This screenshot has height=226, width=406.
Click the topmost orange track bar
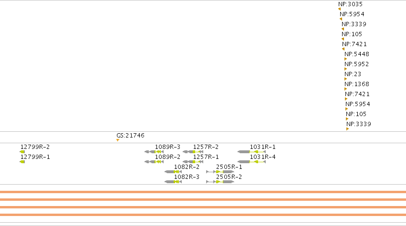click(203, 192)
